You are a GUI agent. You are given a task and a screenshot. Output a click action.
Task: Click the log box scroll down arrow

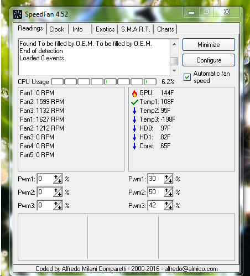[174, 71]
